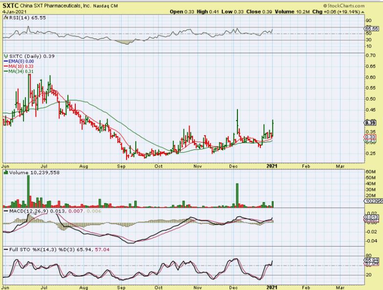Click the 40M volume axis label

[x=370, y=184]
